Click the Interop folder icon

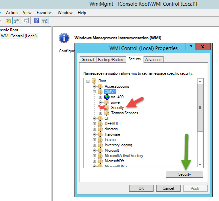click(x=100, y=140)
